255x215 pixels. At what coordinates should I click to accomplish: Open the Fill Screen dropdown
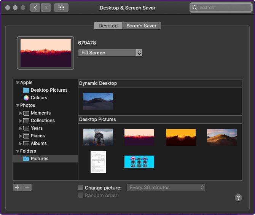pos(110,53)
